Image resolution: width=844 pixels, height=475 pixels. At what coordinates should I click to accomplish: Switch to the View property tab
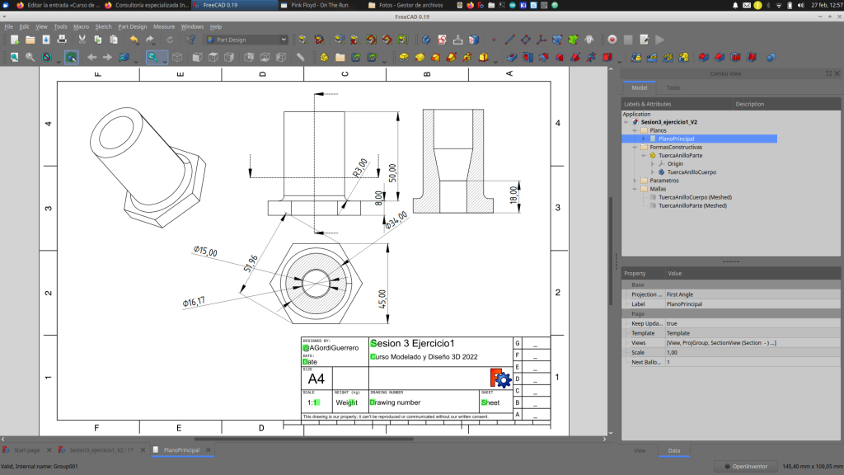(x=639, y=451)
